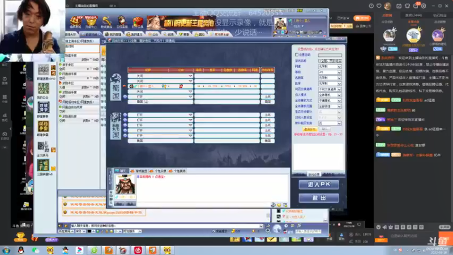Switch to the 我的英雄 tab
Viewport: 453px width, 255px height.
pos(113,35)
